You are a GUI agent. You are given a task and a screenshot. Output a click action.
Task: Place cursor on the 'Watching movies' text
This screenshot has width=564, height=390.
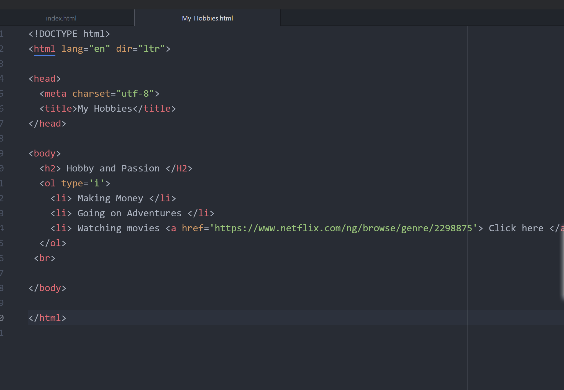(x=119, y=228)
